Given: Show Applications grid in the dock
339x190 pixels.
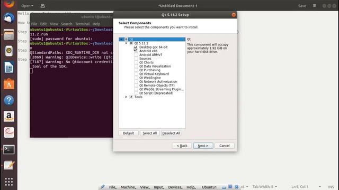Looking at the screenshot, I should click(x=9, y=182).
